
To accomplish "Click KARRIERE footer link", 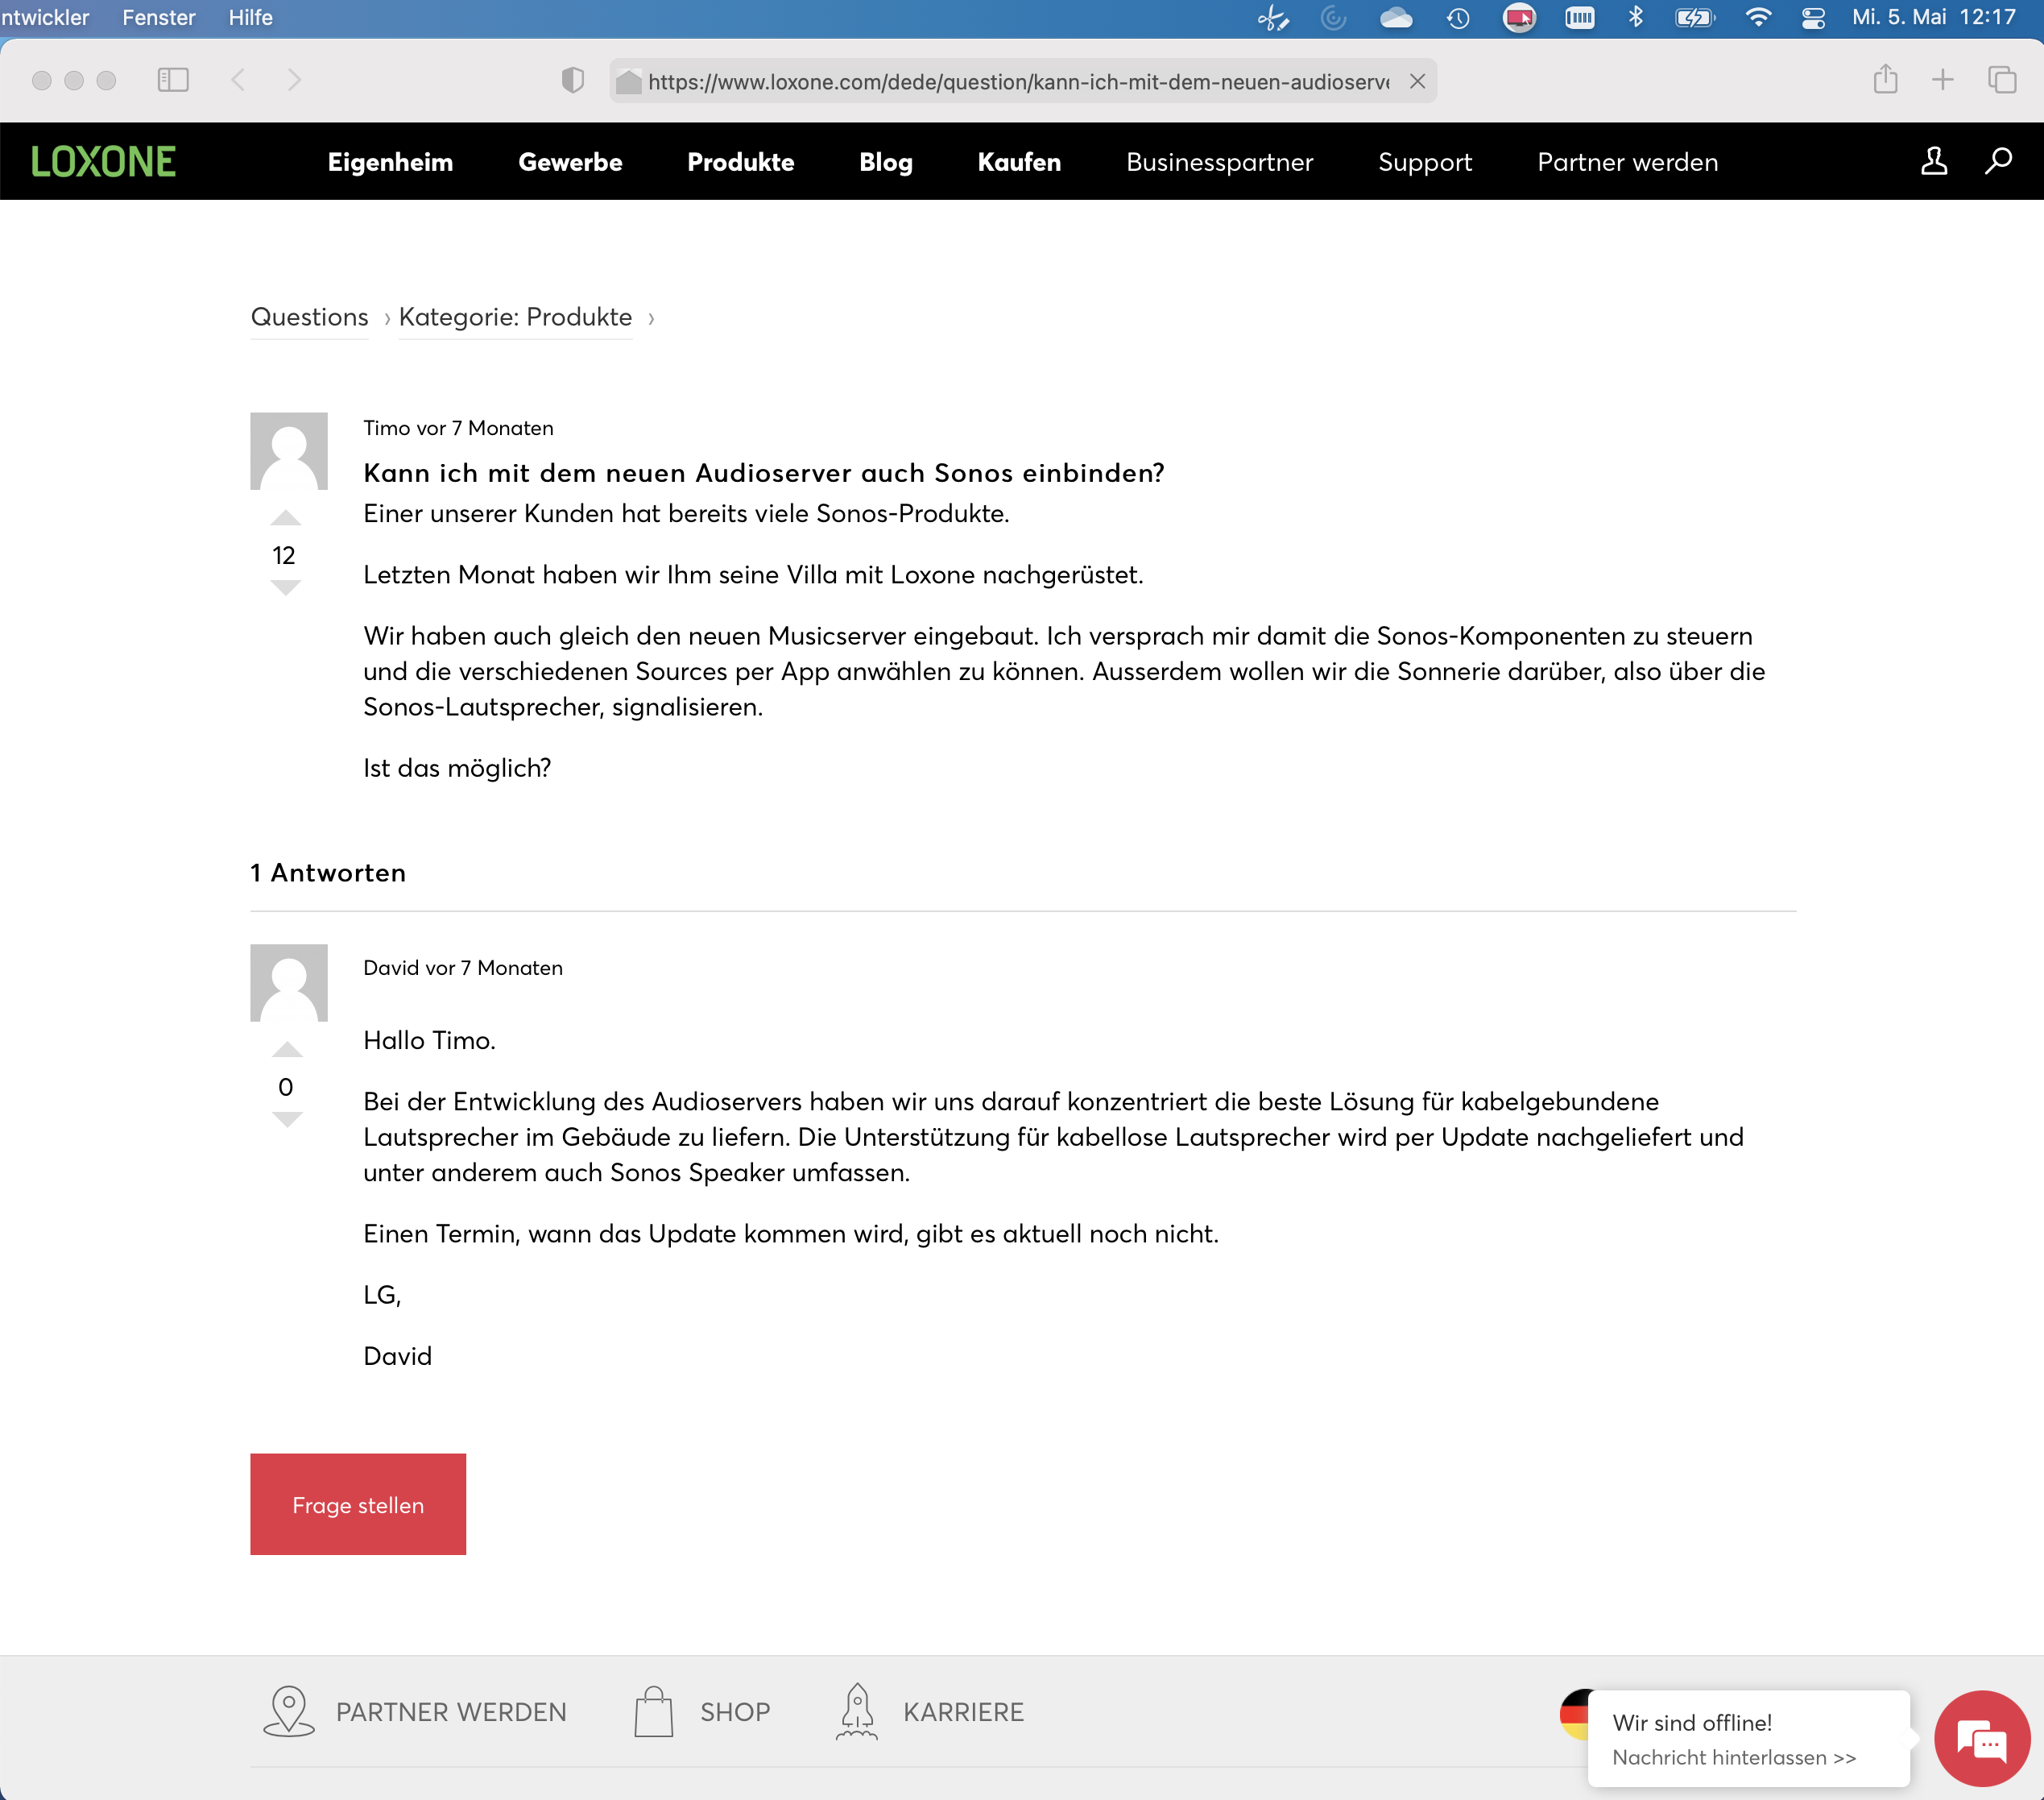I will (x=963, y=1712).
